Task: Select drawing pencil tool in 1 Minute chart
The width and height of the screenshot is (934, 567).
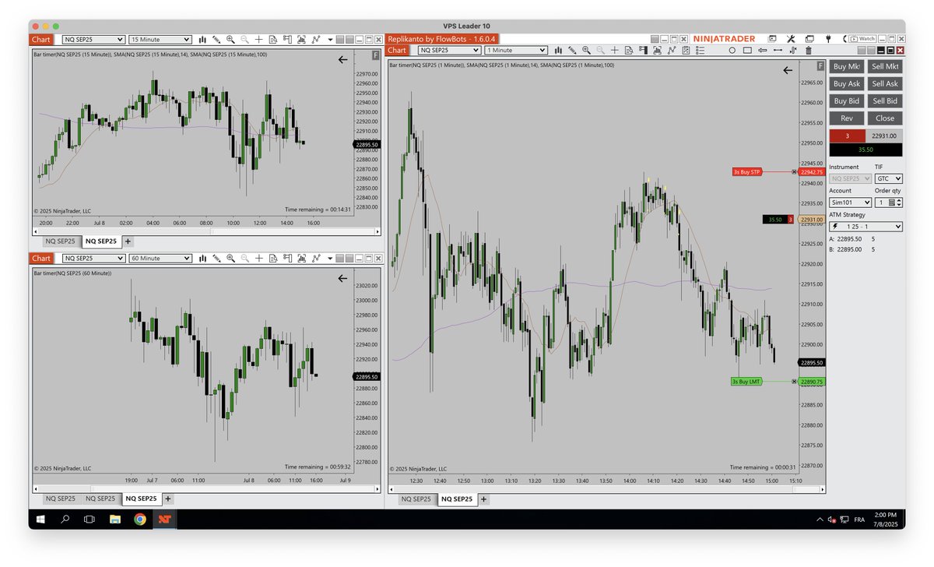Action: 572,50
